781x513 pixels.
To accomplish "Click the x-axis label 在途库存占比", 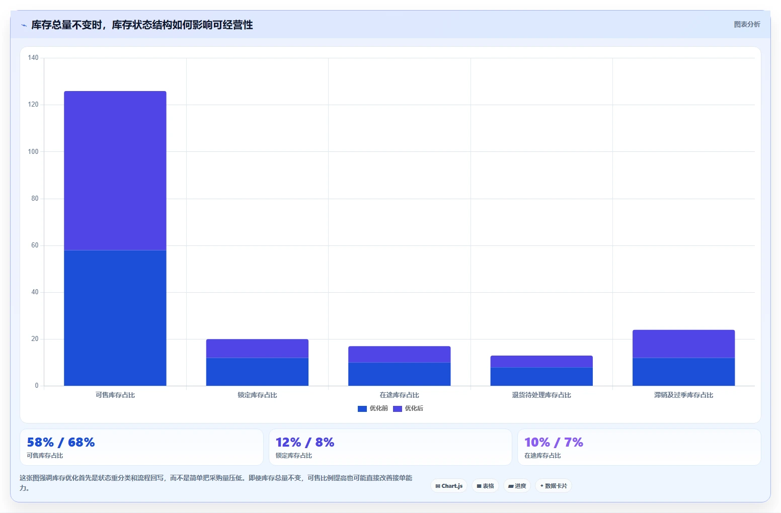I will (400, 395).
